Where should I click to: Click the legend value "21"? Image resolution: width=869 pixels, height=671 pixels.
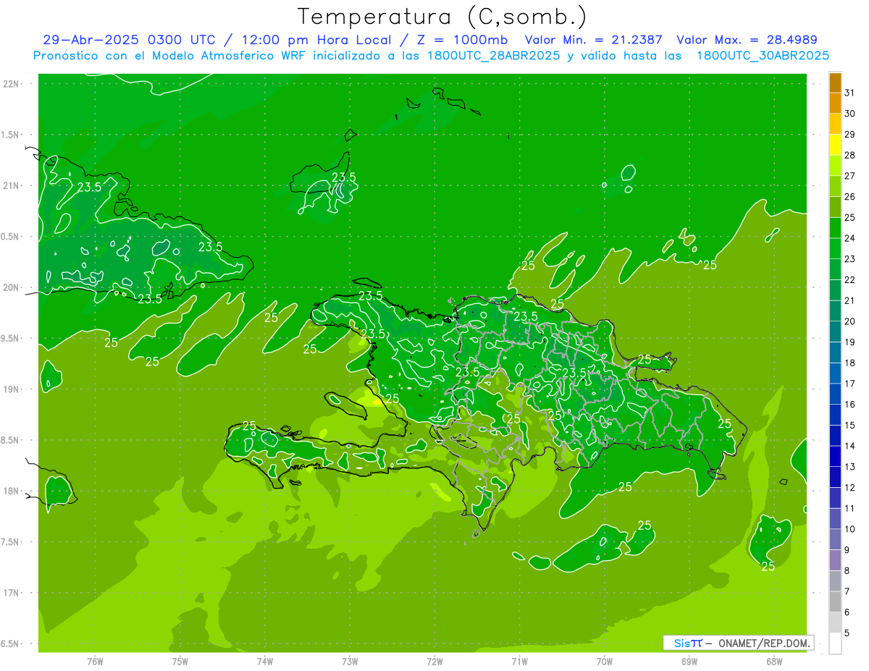pos(850,300)
